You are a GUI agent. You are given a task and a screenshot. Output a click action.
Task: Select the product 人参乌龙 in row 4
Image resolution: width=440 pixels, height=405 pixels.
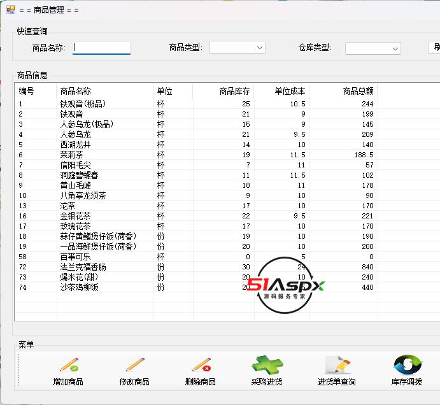(x=76, y=134)
